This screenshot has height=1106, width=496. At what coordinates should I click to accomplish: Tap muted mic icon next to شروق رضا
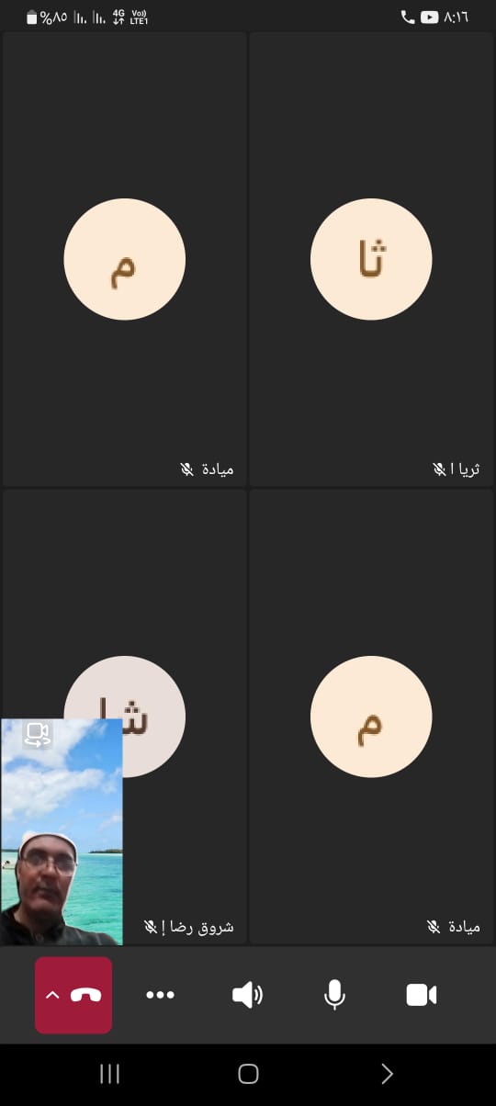point(151,927)
